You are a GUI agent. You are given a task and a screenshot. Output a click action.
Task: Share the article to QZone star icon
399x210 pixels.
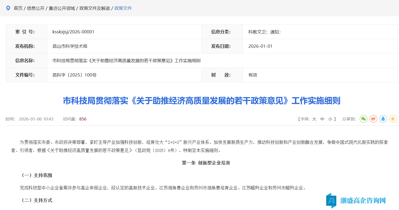(x=393, y=119)
